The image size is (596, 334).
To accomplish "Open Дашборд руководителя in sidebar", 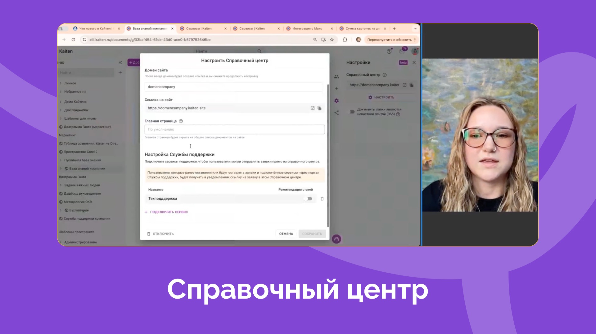I will [x=82, y=194].
